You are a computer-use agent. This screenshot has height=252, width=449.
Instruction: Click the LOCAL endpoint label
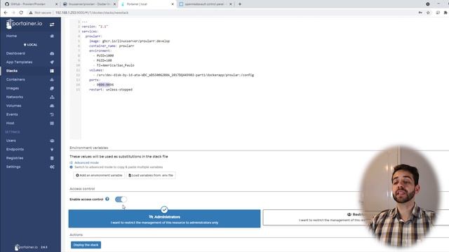(x=30, y=45)
